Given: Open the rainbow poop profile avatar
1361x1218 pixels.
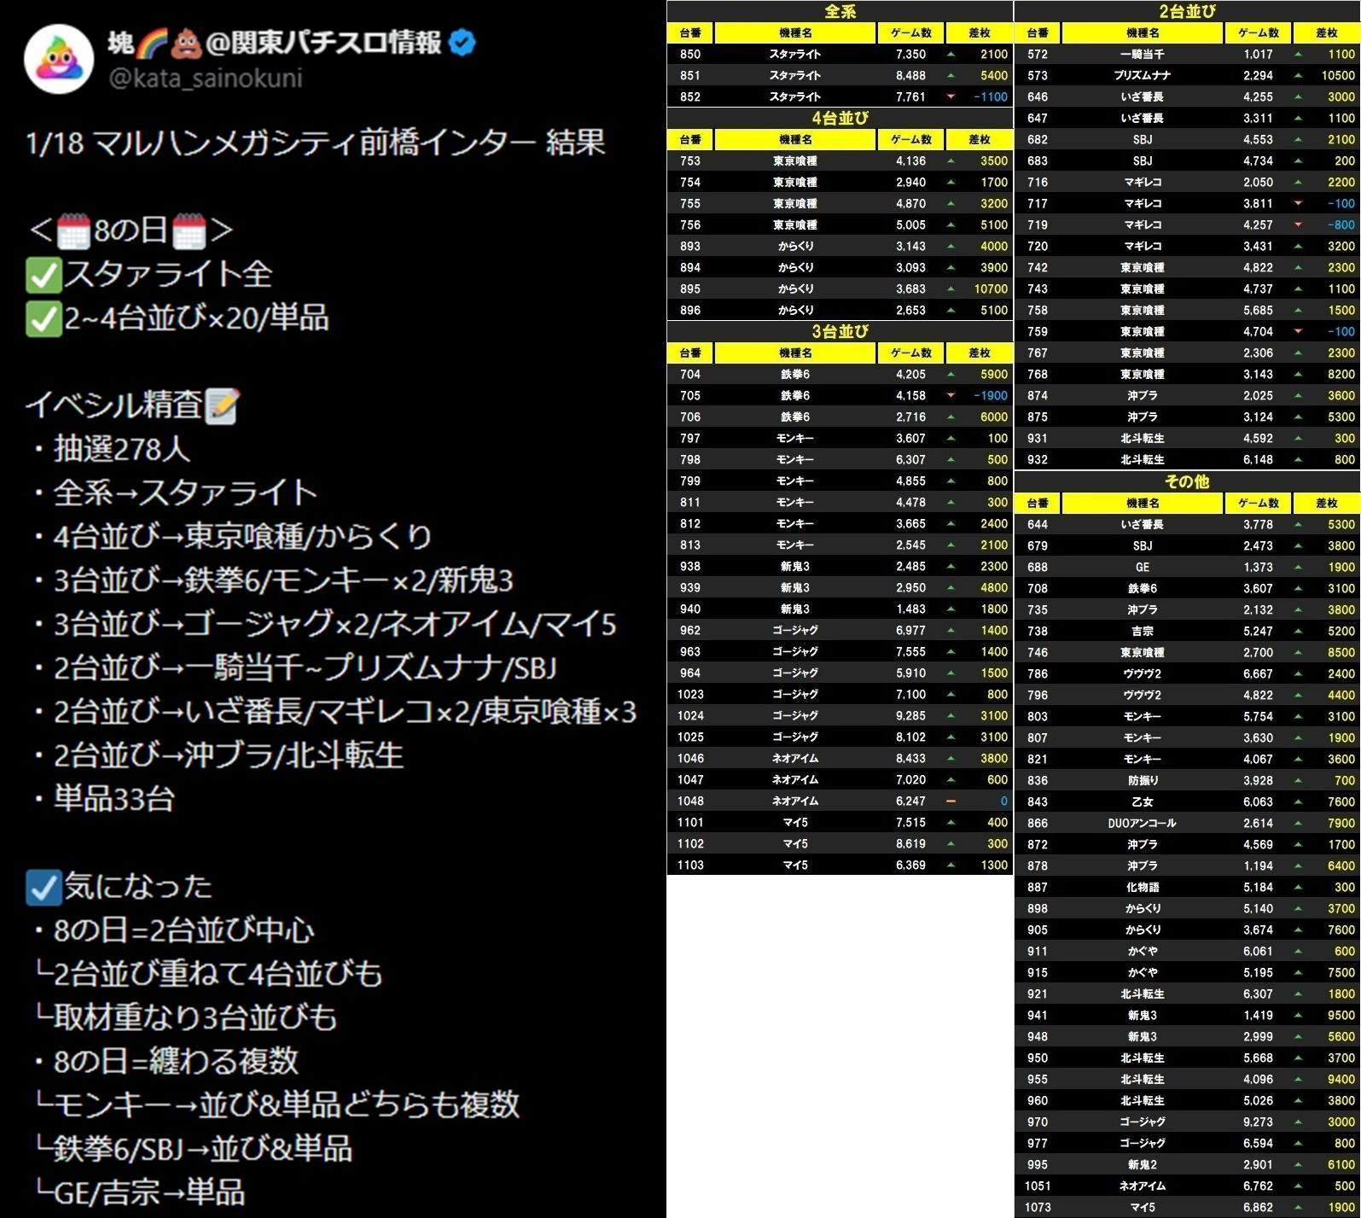Looking at the screenshot, I should tap(58, 59).
